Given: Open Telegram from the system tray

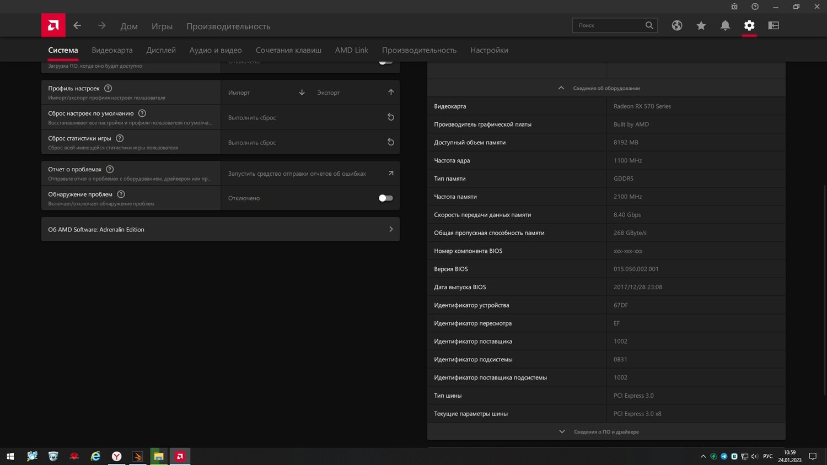Looking at the screenshot, I should point(724,456).
